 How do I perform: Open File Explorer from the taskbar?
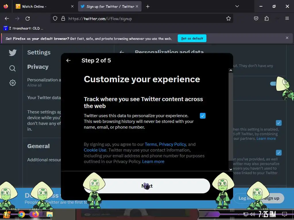[x=49, y=214]
